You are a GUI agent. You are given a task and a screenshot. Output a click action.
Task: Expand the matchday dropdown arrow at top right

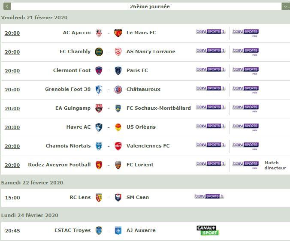pos(286,6)
